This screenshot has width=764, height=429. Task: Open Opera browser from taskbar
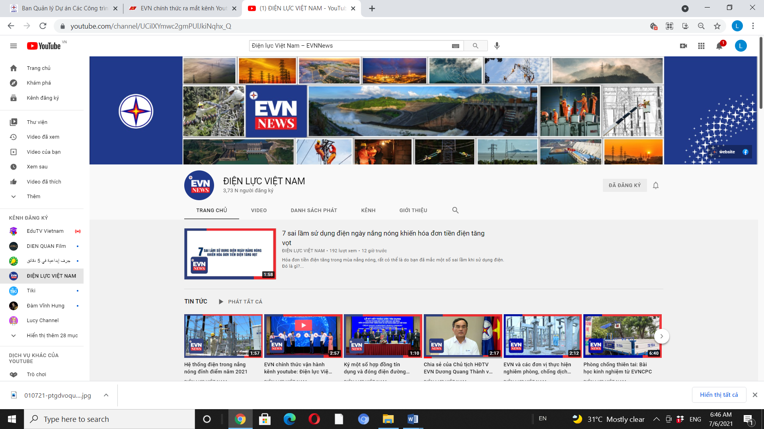(314, 419)
